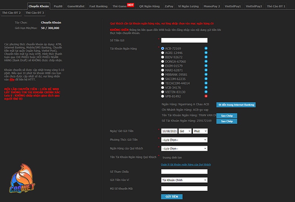The height and width of the screenshot is (202, 295).
Task: Click Sao Chép next to account name
Action: click(x=227, y=116)
